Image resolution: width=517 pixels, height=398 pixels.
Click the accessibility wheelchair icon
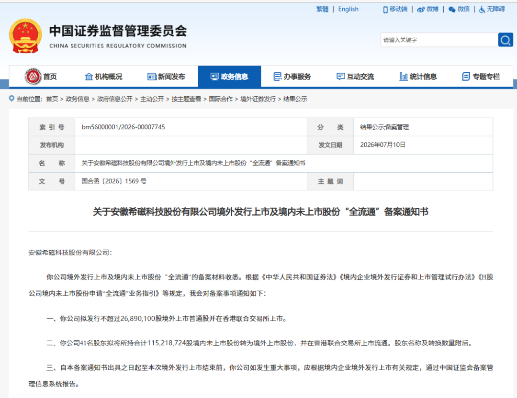click(482, 10)
